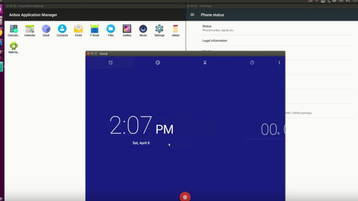The height and width of the screenshot is (201, 358).
Task: Switch to the timer hourglass tab
Action: [205, 63]
